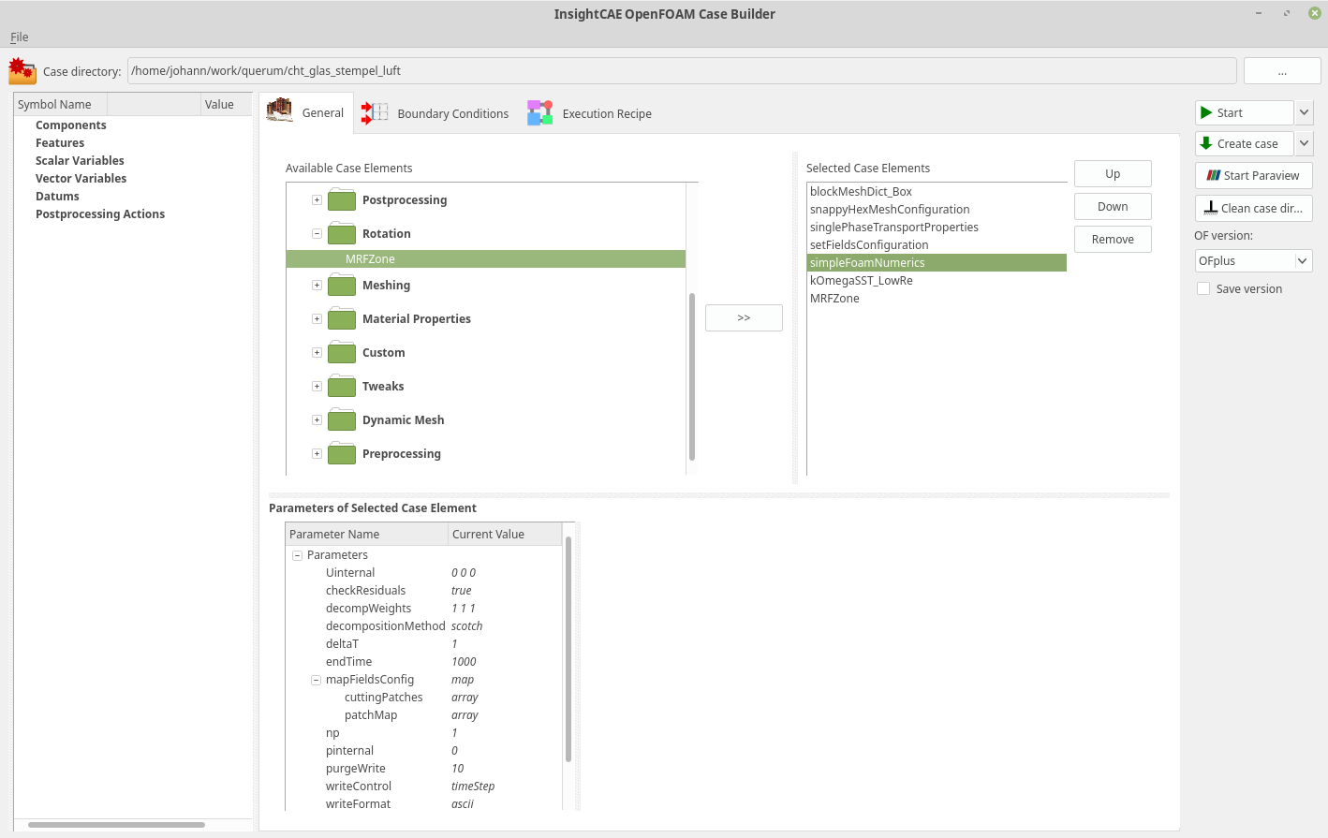Click the endTime parameter row

(x=423, y=661)
